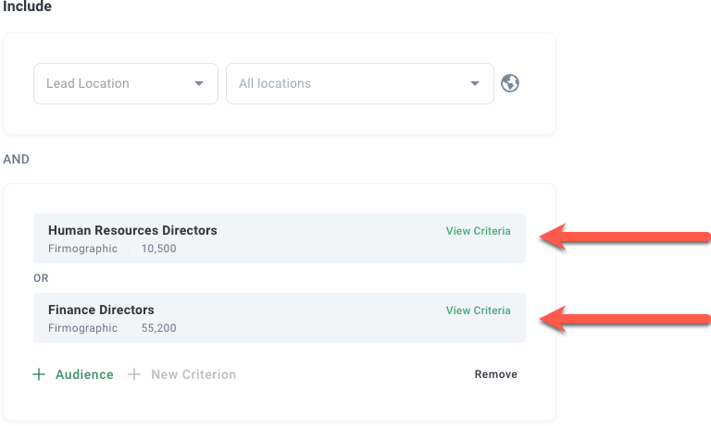This screenshot has height=426, width=711.
Task: Click the plus icon before New Criterion
Action: click(134, 374)
